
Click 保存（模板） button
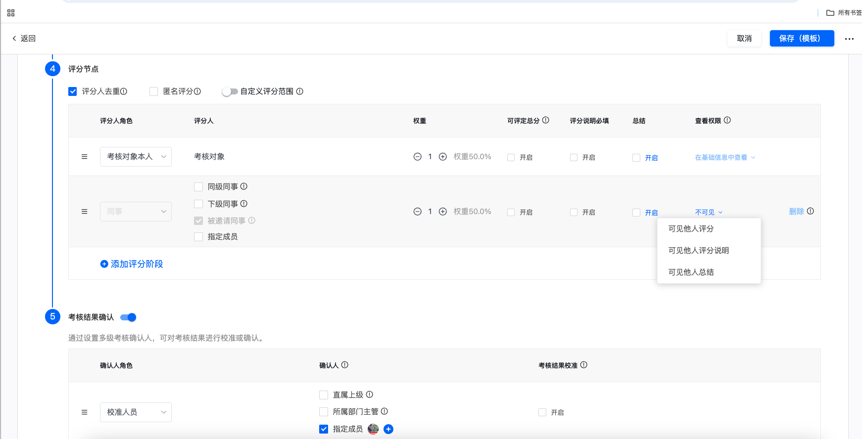[x=802, y=39]
